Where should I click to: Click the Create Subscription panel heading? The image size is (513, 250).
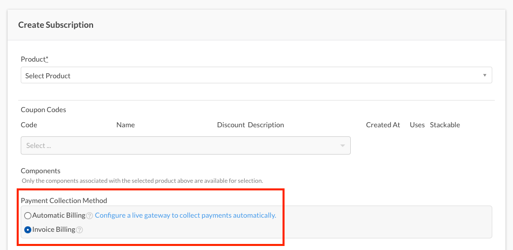[x=56, y=25]
